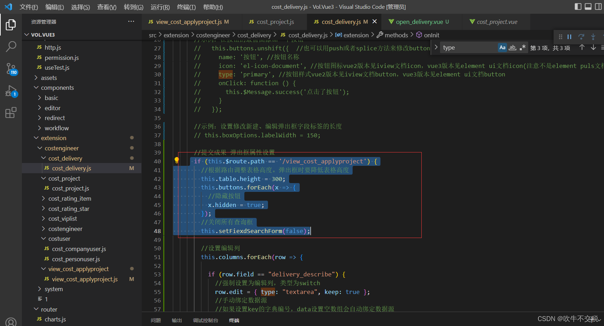Viewport: 604px width, 326px height.
Task: Expand the find widget to show replace field
Action: click(x=436, y=47)
